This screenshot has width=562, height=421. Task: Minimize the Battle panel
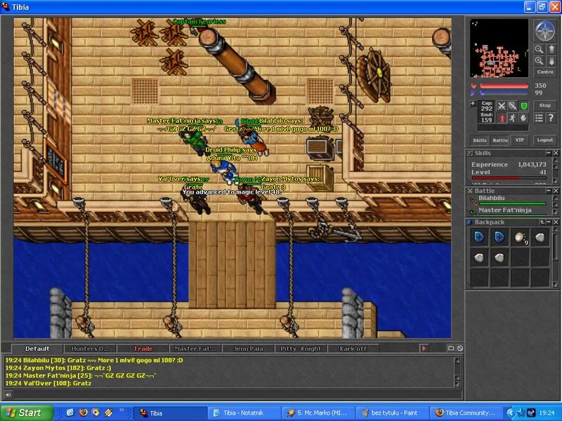(x=549, y=191)
